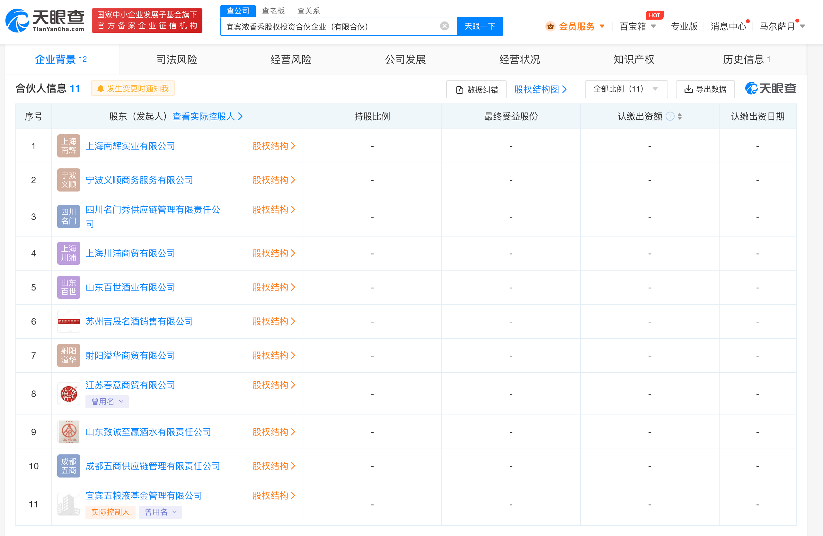Screen dimensions: 823x536
Task: Click the 山东致诚至赢 Wuliangye logo thumbnail
Action: (x=68, y=432)
